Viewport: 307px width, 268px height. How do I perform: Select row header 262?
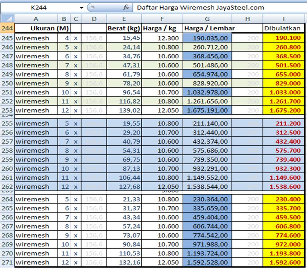point(7,187)
